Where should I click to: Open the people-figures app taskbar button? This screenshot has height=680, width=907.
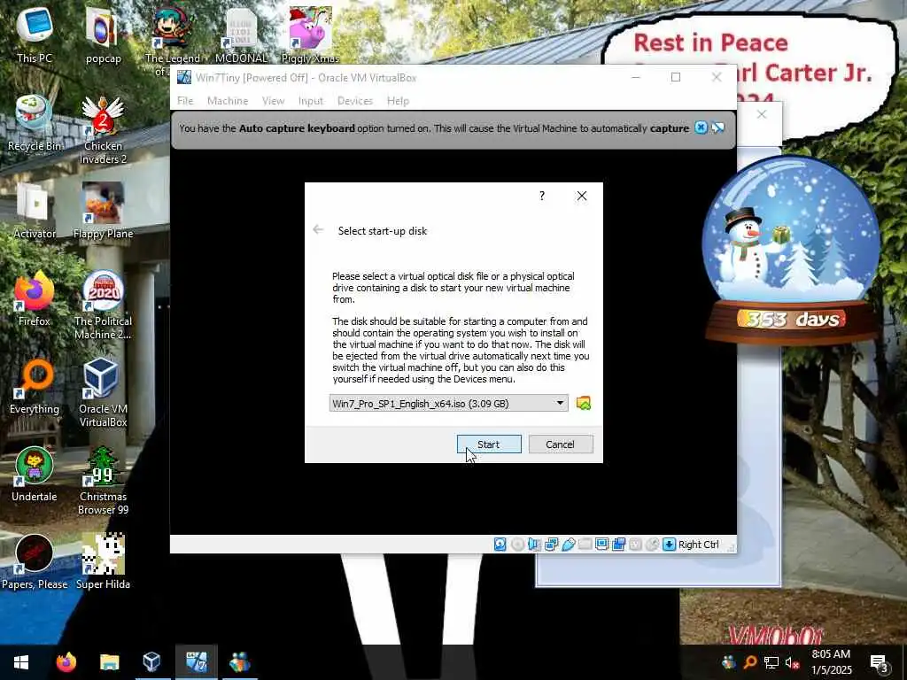tap(240, 662)
